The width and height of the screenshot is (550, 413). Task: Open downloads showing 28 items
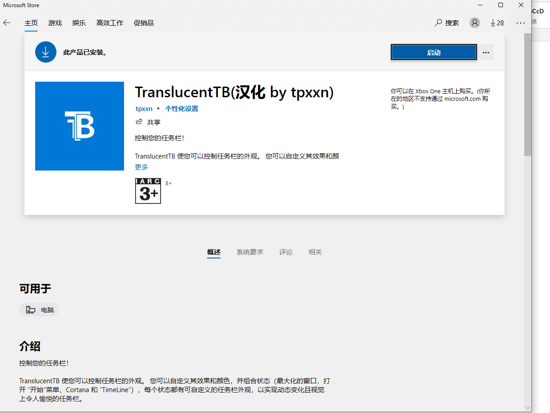click(x=497, y=23)
